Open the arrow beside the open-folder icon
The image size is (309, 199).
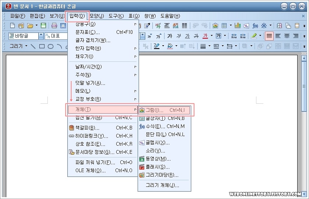coord(36,25)
